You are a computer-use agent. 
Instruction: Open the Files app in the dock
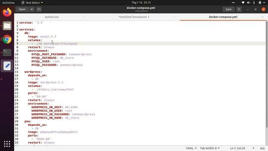7,26
